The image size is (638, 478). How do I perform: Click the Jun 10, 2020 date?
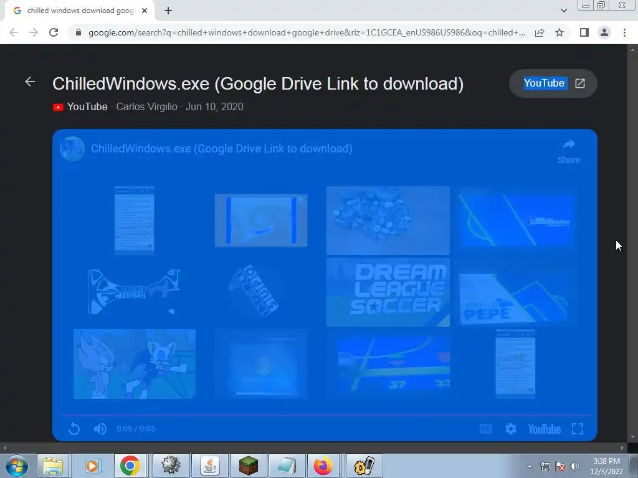click(x=214, y=107)
